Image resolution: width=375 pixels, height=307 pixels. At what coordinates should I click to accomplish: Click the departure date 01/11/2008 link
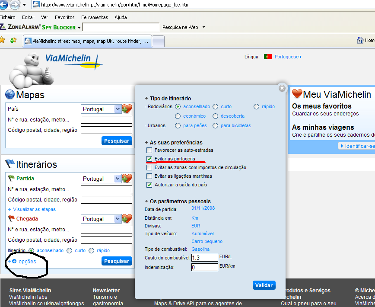(x=203, y=208)
